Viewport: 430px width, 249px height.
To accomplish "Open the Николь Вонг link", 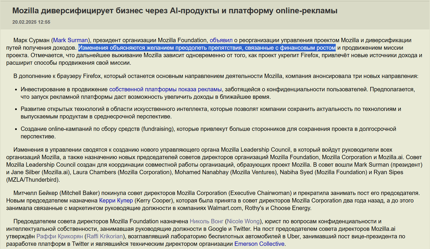I will 206,221.
